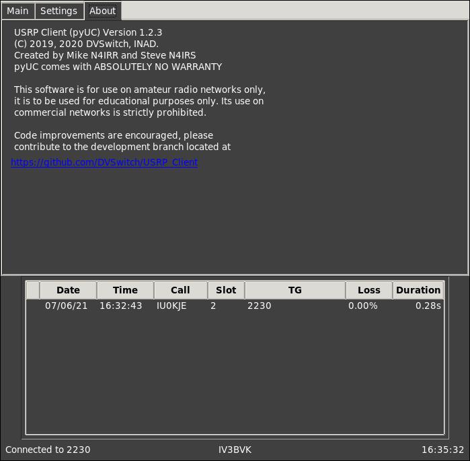The width and height of the screenshot is (470, 461).
Task: Click slot value 2 in the row
Action: pyautogui.click(x=213, y=306)
